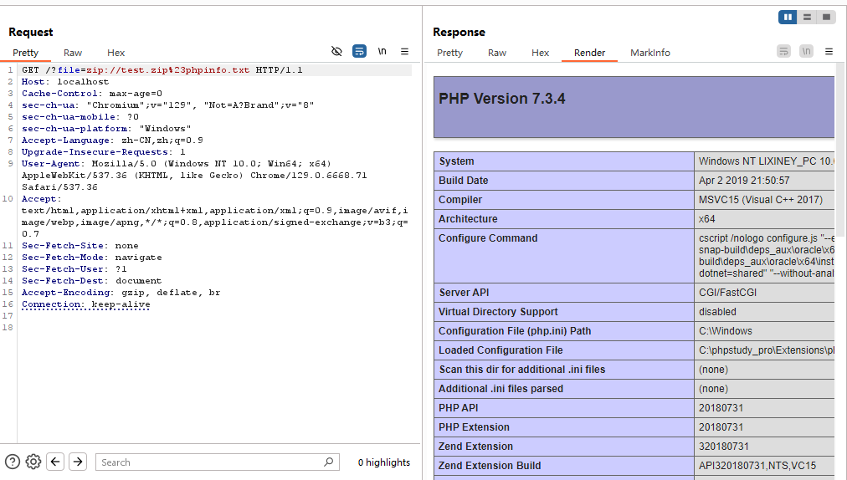
Task: Go to previous search match arrow
Action: tap(55, 462)
